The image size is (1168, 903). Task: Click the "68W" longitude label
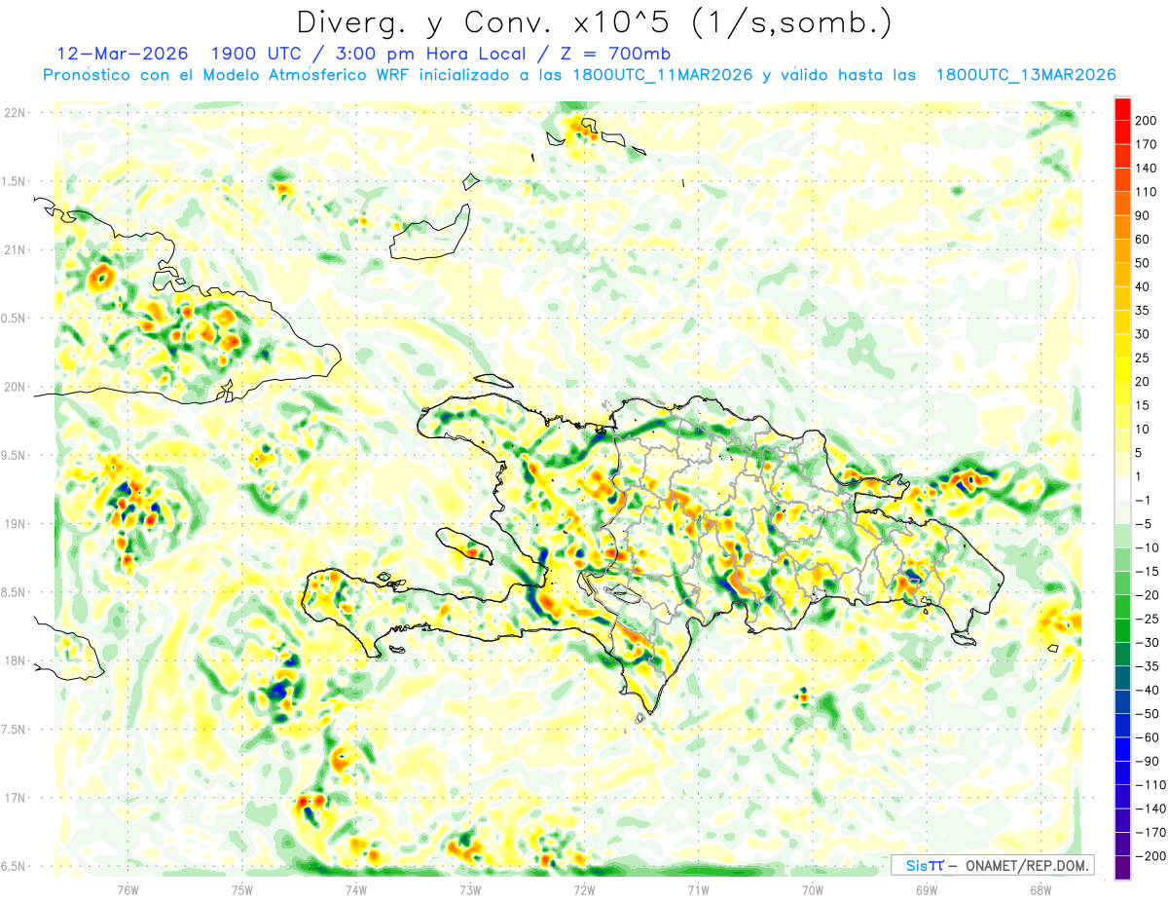pyautogui.click(x=1040, y=888)
